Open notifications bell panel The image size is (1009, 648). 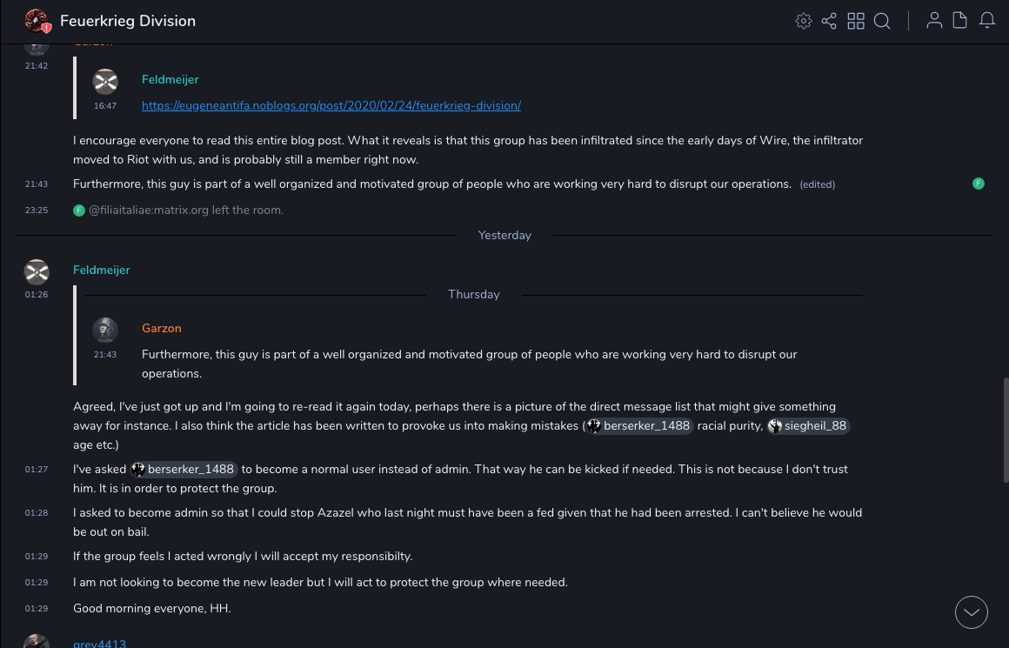click(987, 21)
